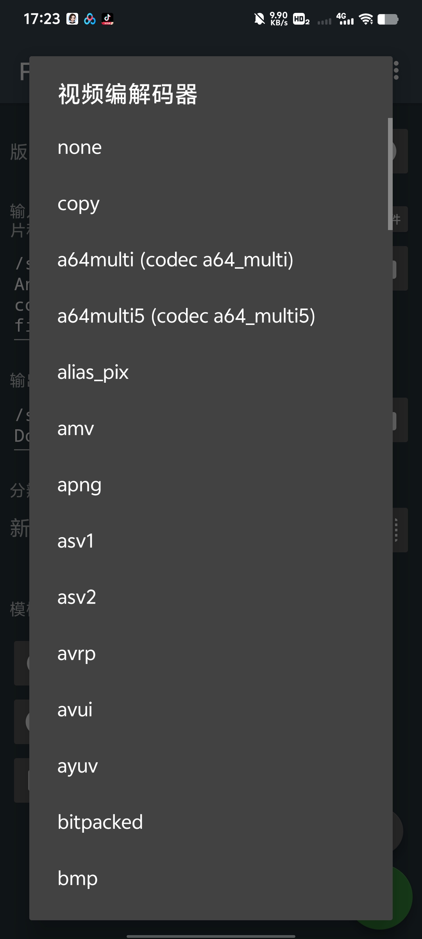Choose the amv codec

coord(211,429)
